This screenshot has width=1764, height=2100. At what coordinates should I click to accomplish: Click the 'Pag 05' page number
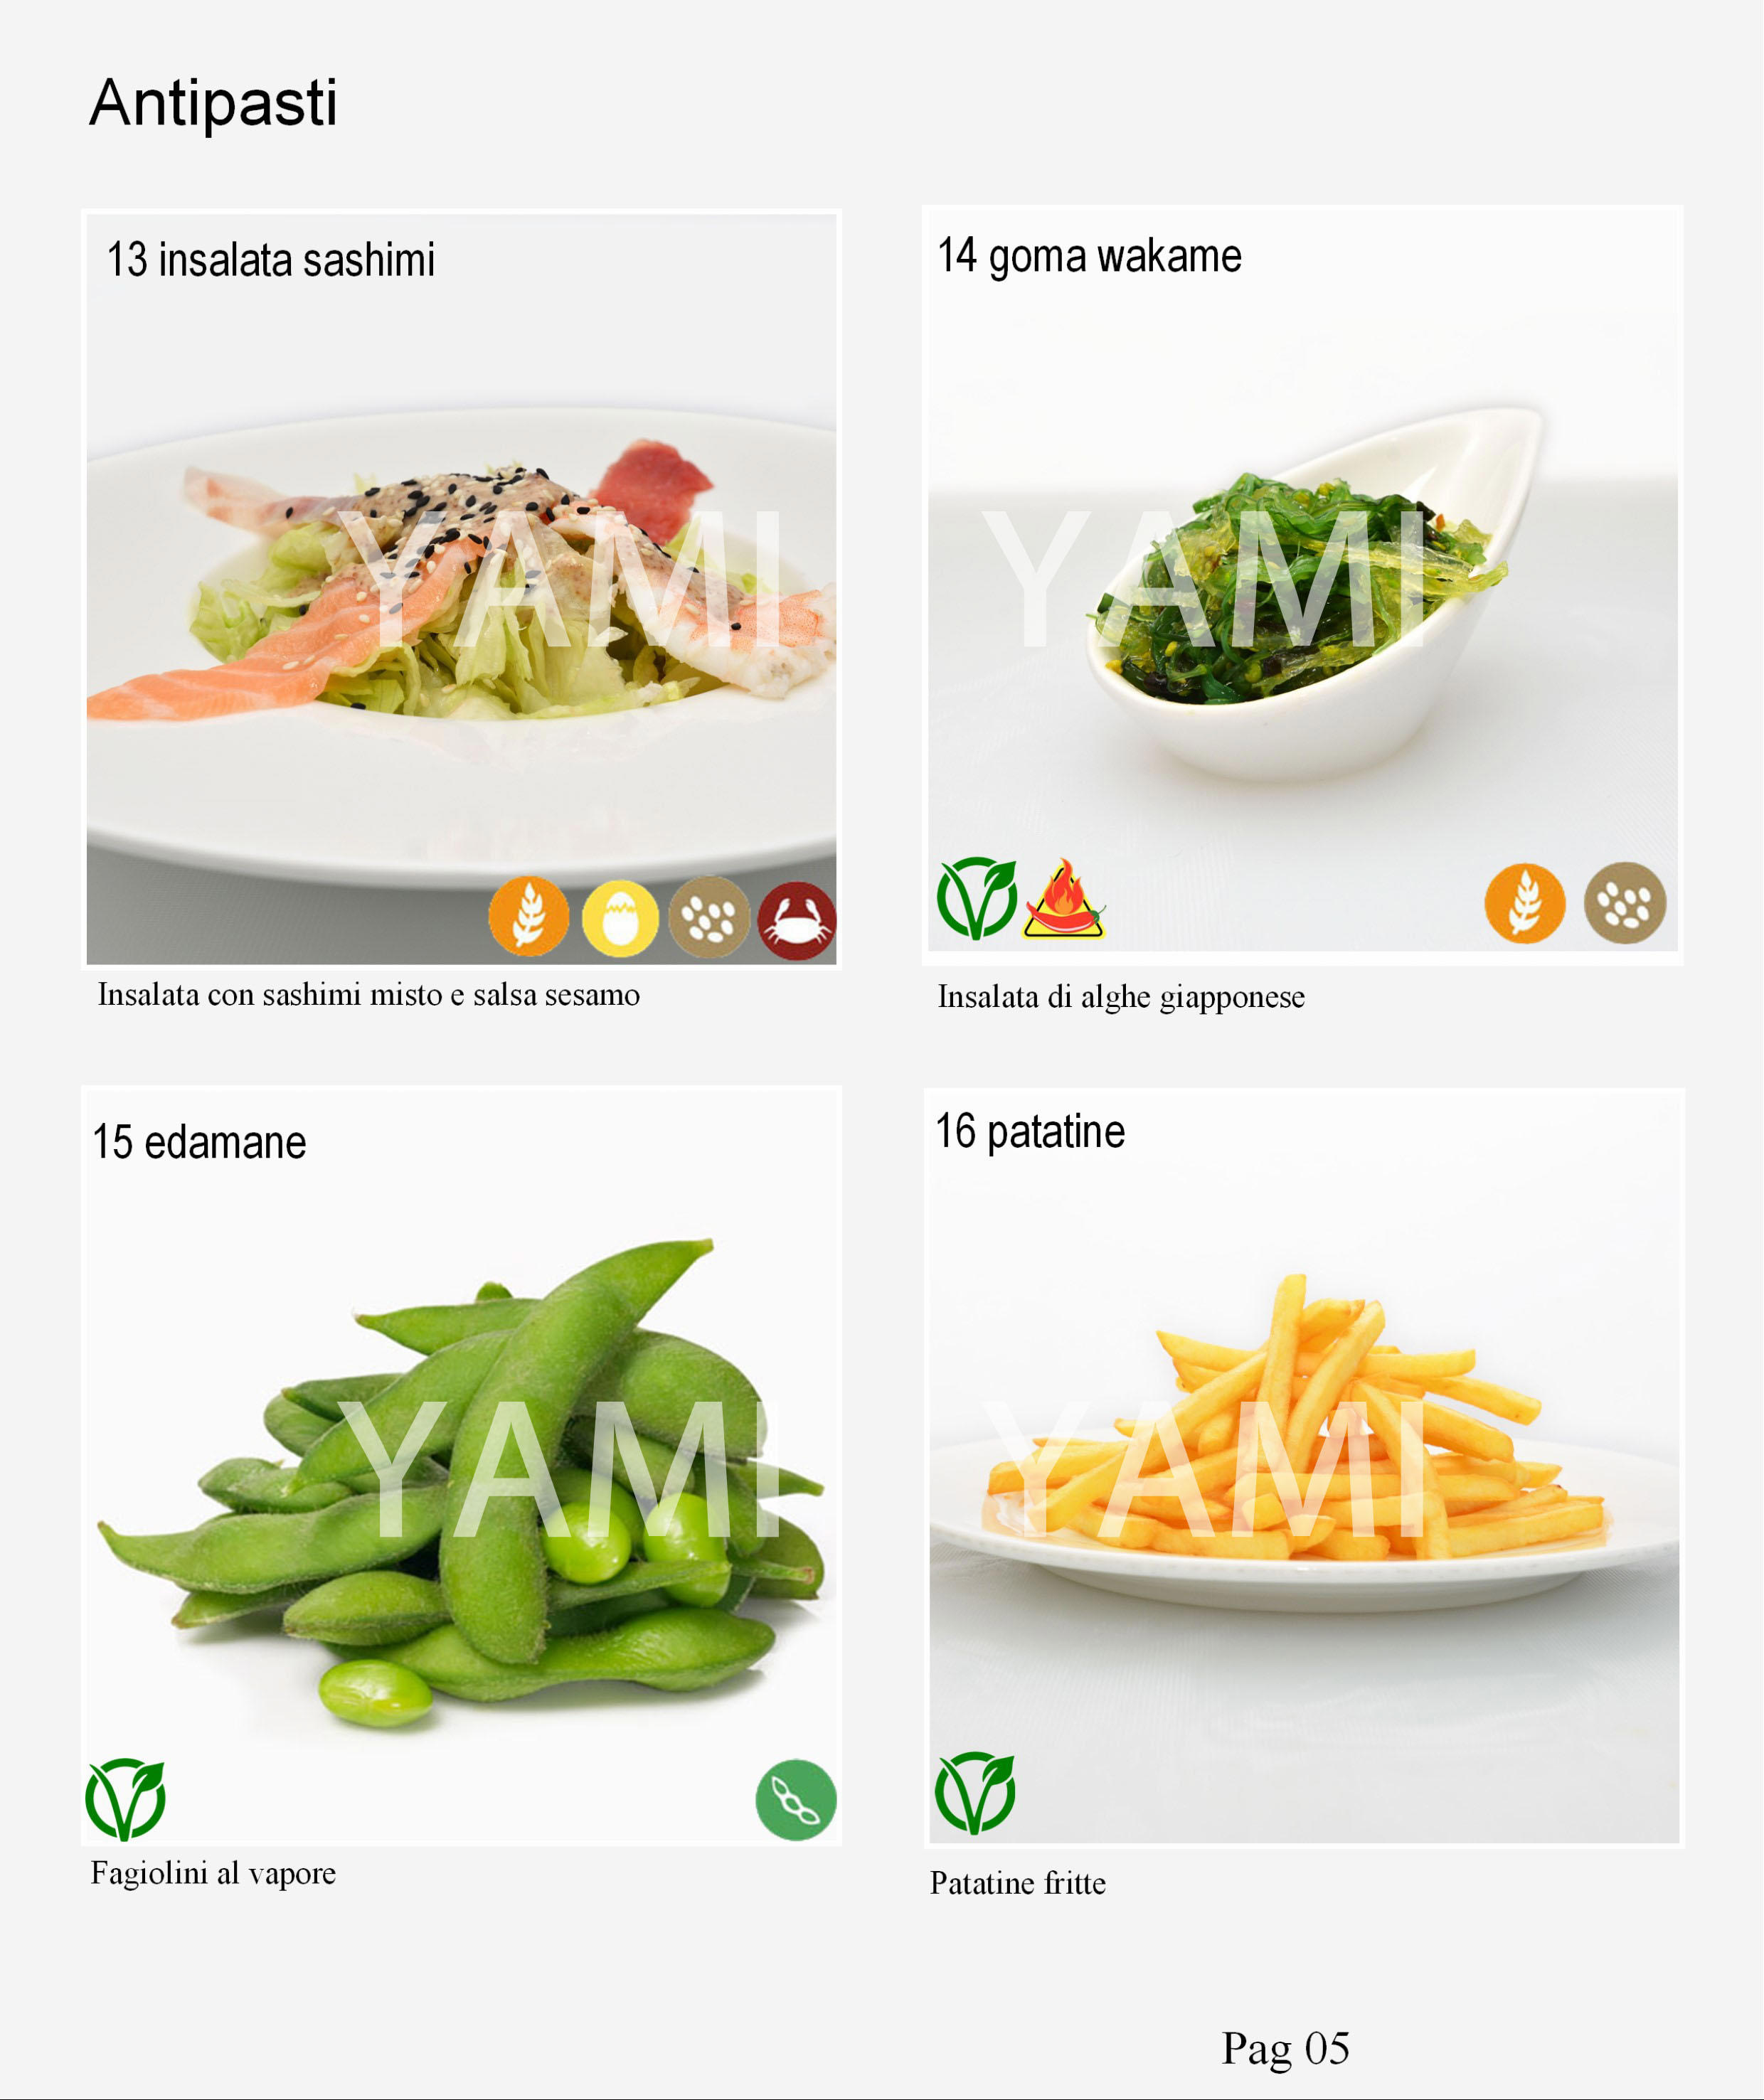pyautogui.click(x=1285, y=2048)
